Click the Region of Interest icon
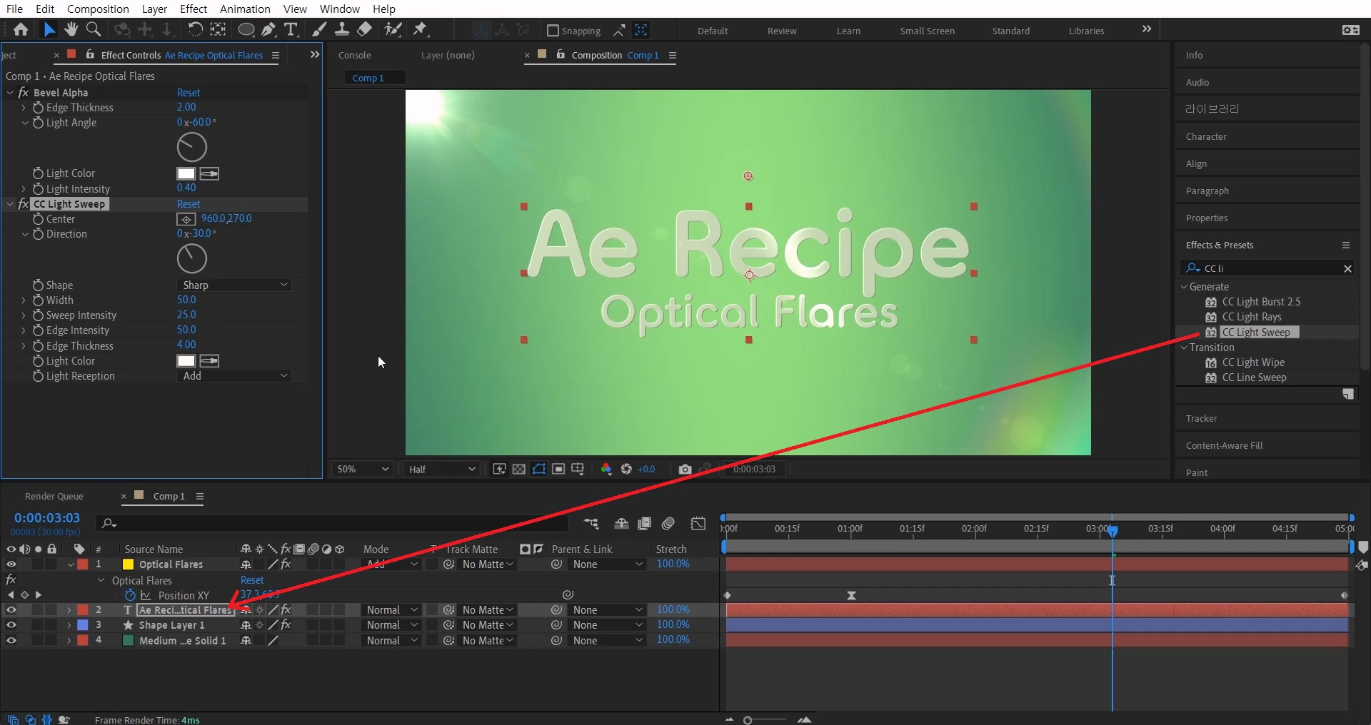This screenshot has height=725, width=1371. [558, 469]
